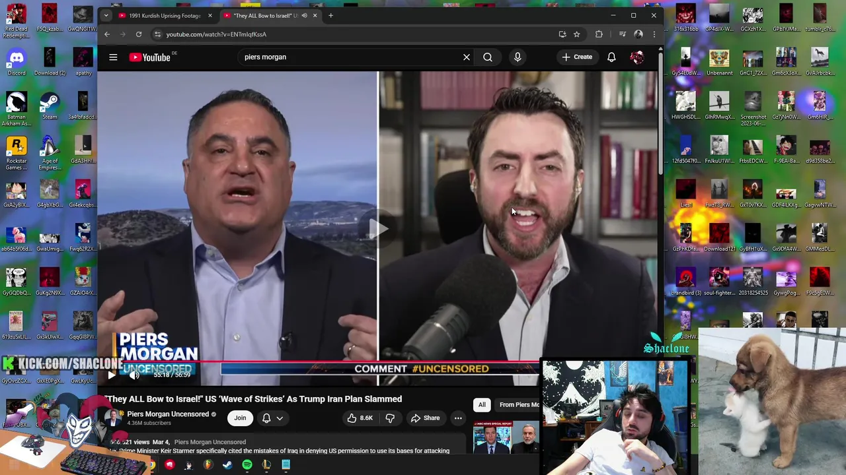Open a new browser tab

[x=330, y=15]
